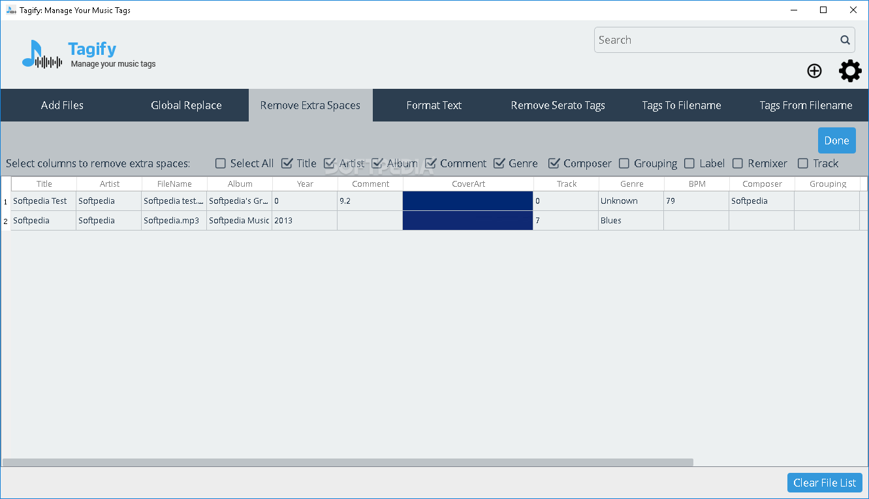Viewport: 869px width, 499px height.
Task: Click the Album column header
Action: click(240, 184)
